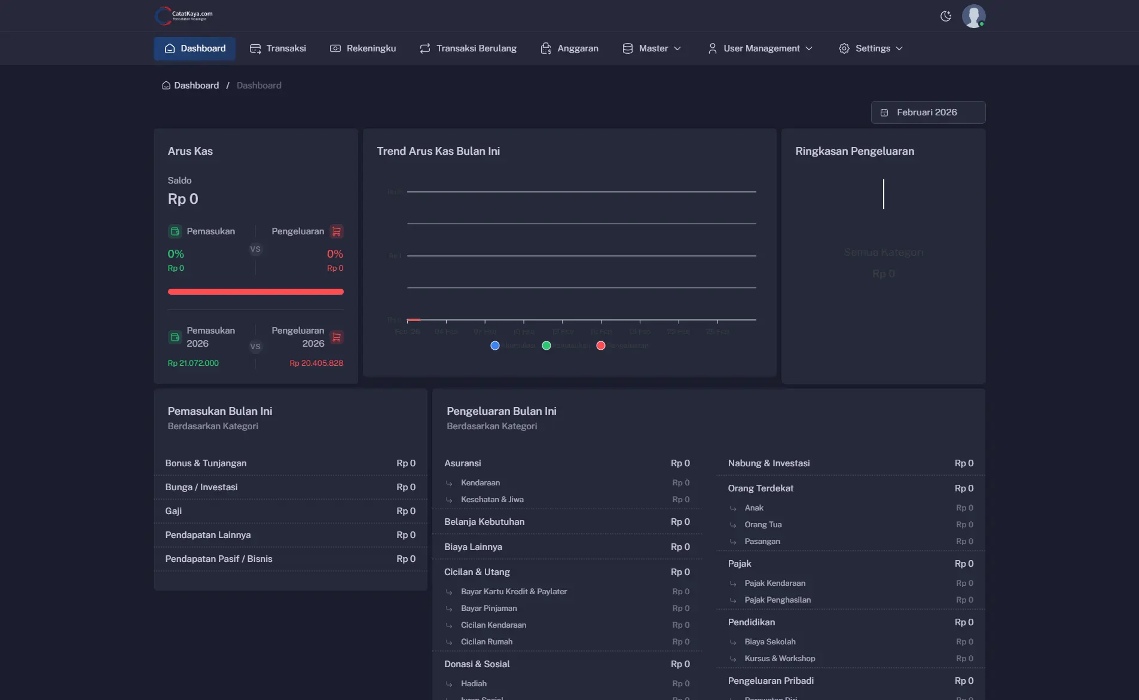1139x700 pixels.
Task: Open the user profile avatar
Action: (x=973, y=16)
